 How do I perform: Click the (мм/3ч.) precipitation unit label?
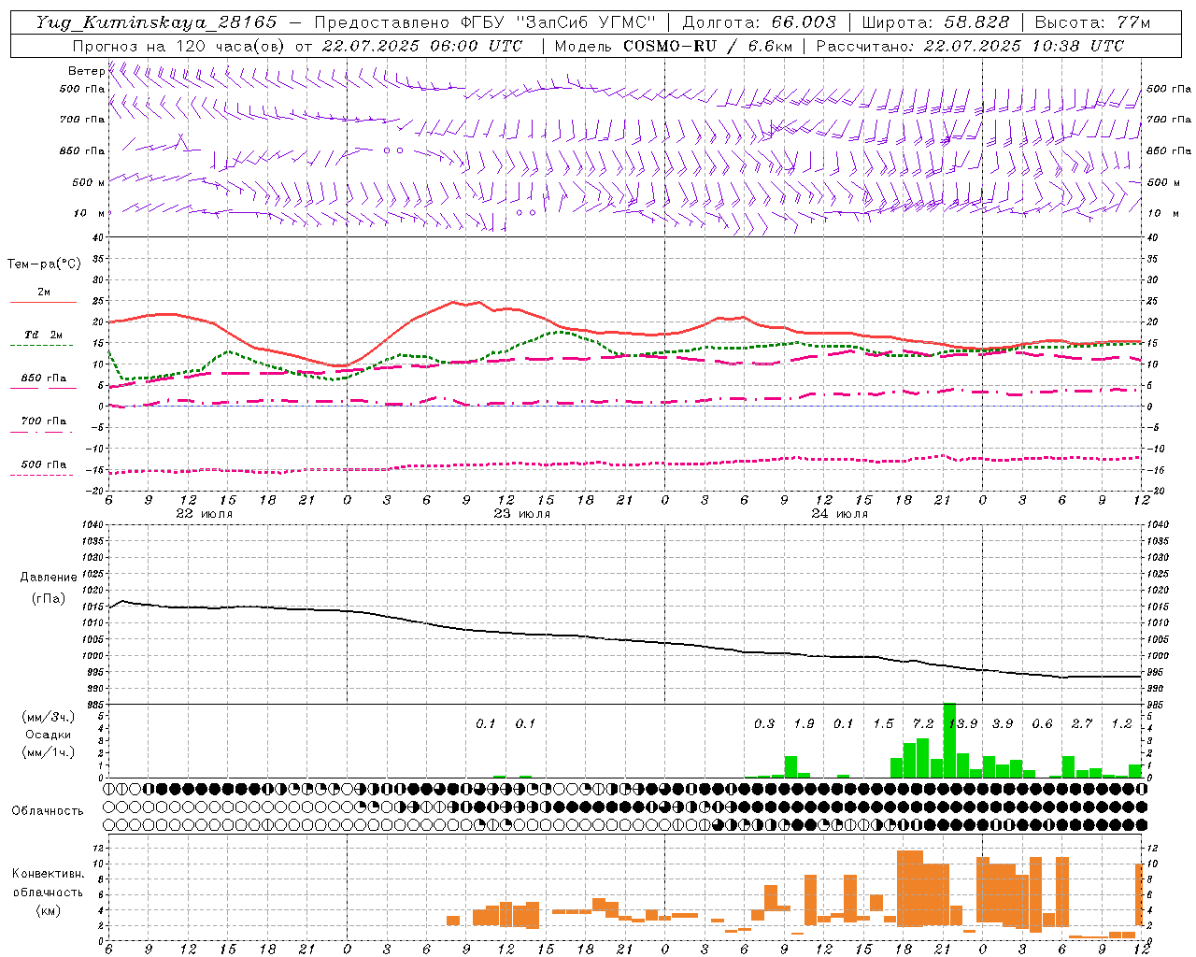49,717
